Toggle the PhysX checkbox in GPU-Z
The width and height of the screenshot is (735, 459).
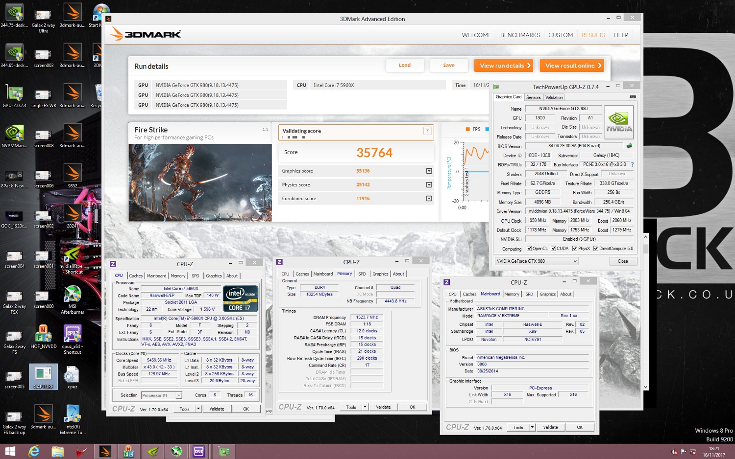pyautogui.click(x=575, y=249)
